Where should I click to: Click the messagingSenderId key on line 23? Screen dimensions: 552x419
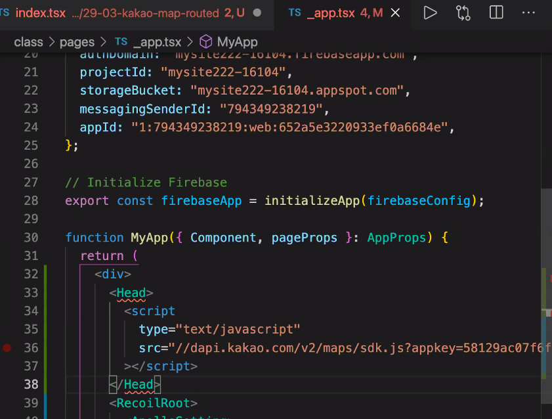(x=142, y=109)
